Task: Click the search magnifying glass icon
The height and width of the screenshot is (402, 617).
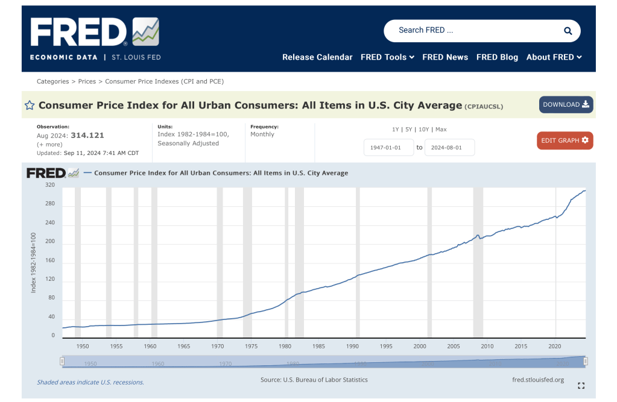Action: click(568, 31)
